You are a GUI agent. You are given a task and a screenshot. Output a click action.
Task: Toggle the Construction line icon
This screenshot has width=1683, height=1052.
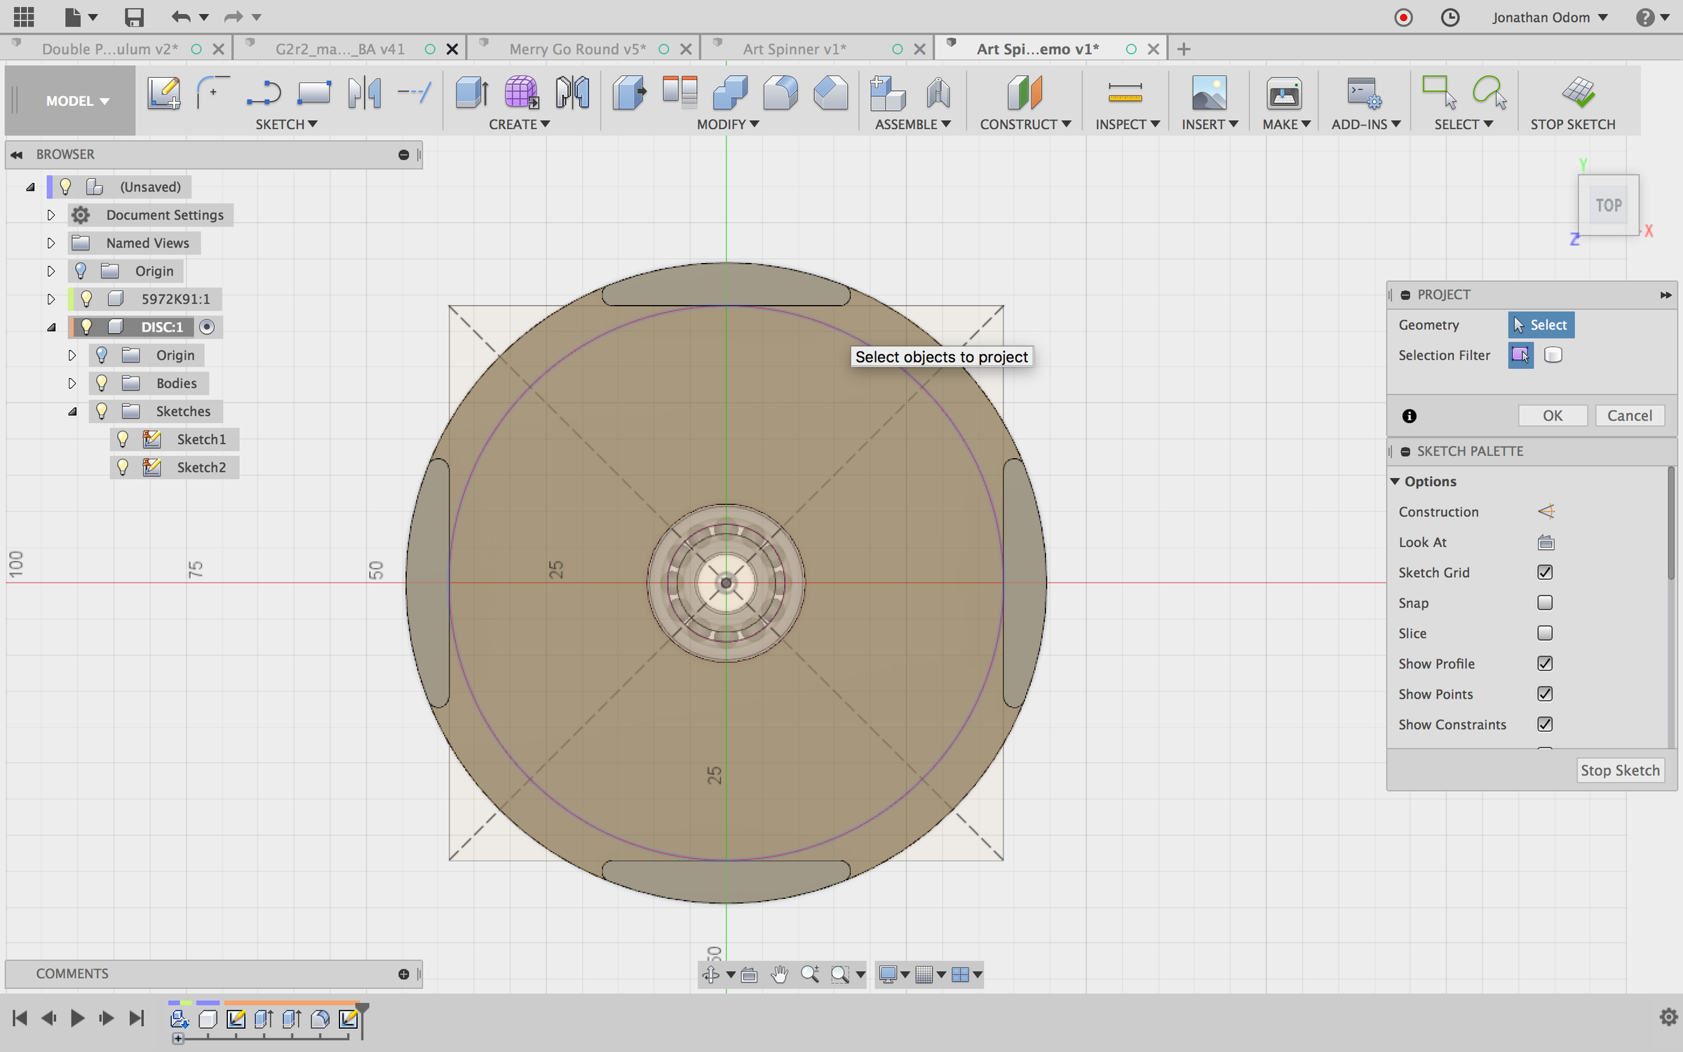1546,511
